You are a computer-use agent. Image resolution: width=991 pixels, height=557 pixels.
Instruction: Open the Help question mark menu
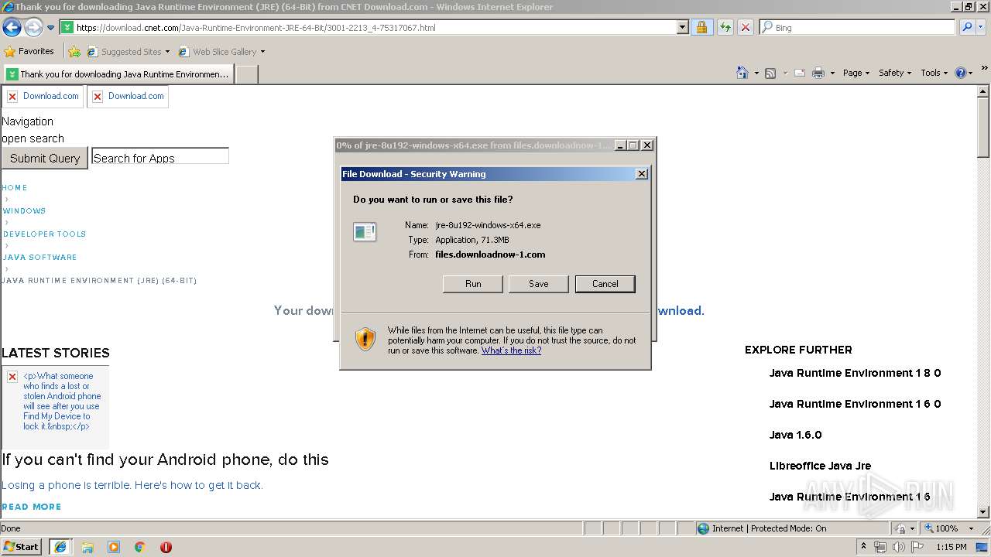(964, 73)
